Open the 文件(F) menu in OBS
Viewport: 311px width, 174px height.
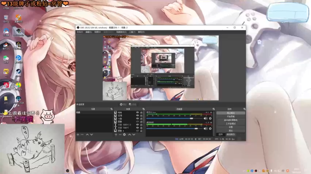(80, 32)
